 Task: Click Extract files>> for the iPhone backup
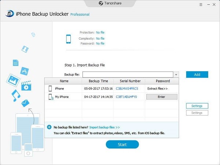coord(157,88)
